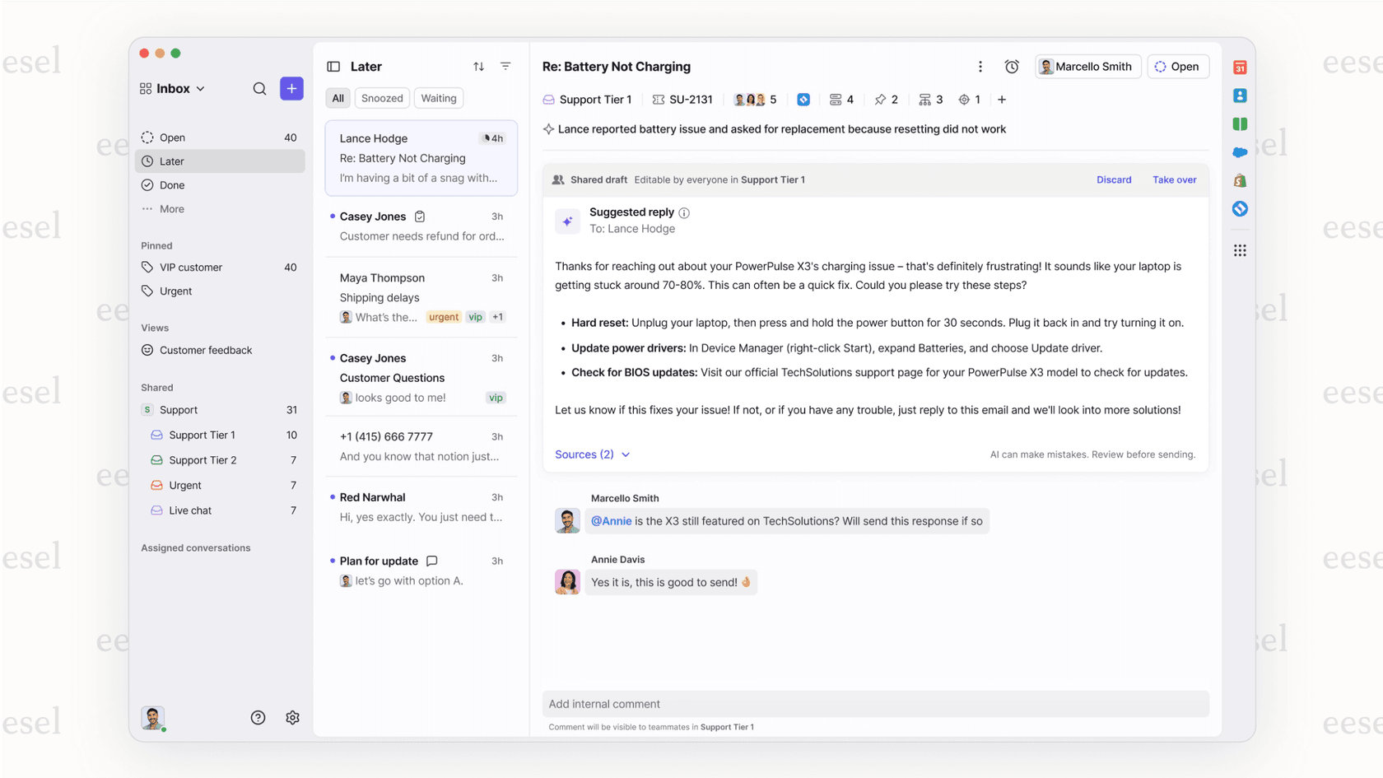Image resolution: width=1383 pixels, height=778 pixels.
Task: Switch to the Snoozed filter tab
Action: click(381, 98)
